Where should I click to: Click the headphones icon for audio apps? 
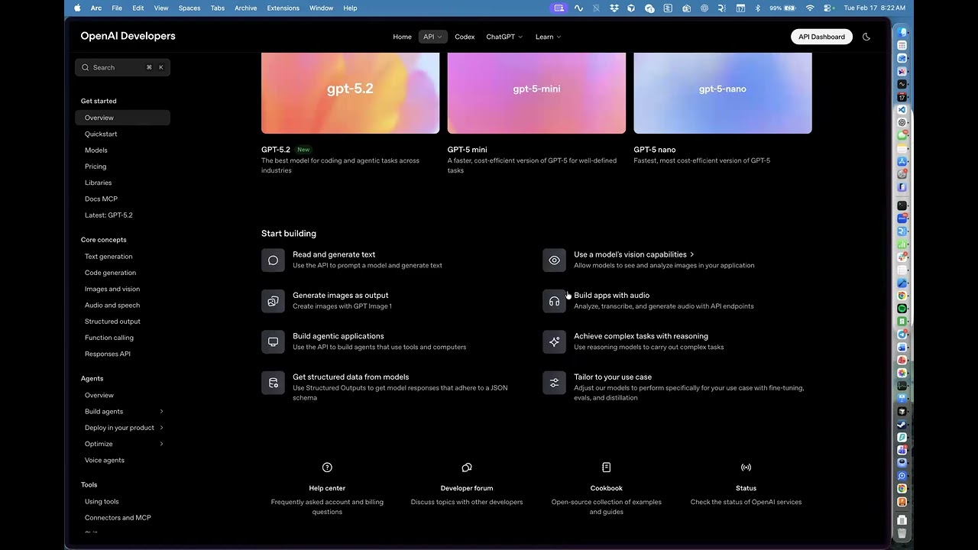554,301
